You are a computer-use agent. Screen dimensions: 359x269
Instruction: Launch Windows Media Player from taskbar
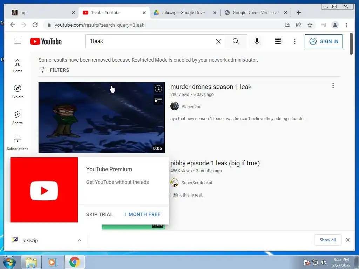(52, 262)
